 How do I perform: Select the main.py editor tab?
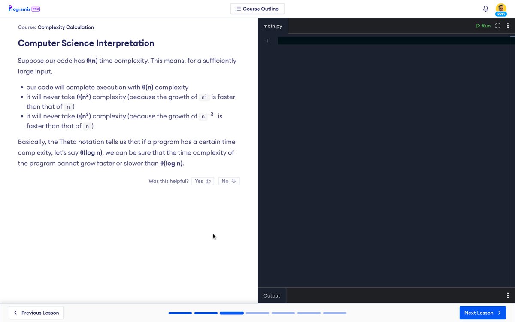click(x=273, y=26)
